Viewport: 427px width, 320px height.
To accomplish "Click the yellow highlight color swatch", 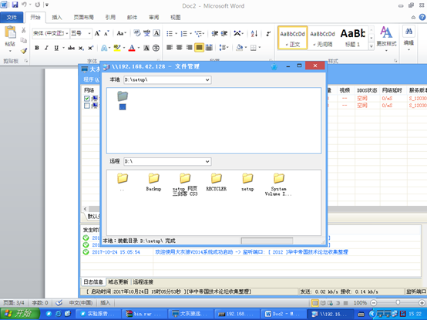I will pos(117,48).
